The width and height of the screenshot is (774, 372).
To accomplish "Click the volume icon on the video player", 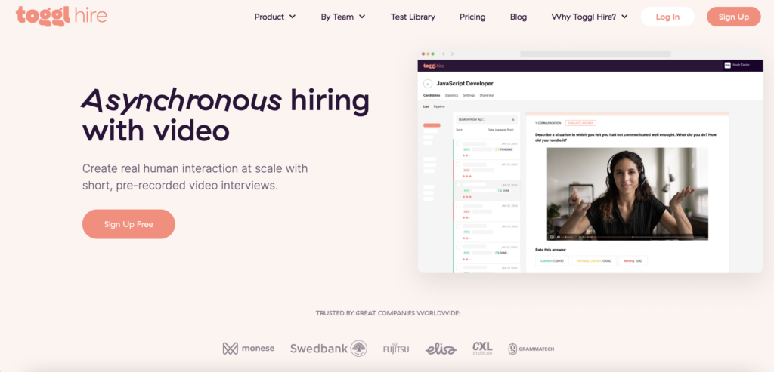I will click(x=559, y=237).
